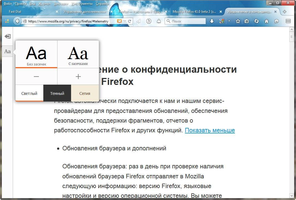Click the Fast Dial colored squares icon
The image size is (296, 200).
click(x=7, y=21)
